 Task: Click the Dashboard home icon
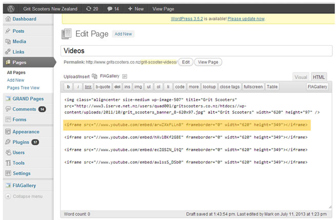click(8, 19)
